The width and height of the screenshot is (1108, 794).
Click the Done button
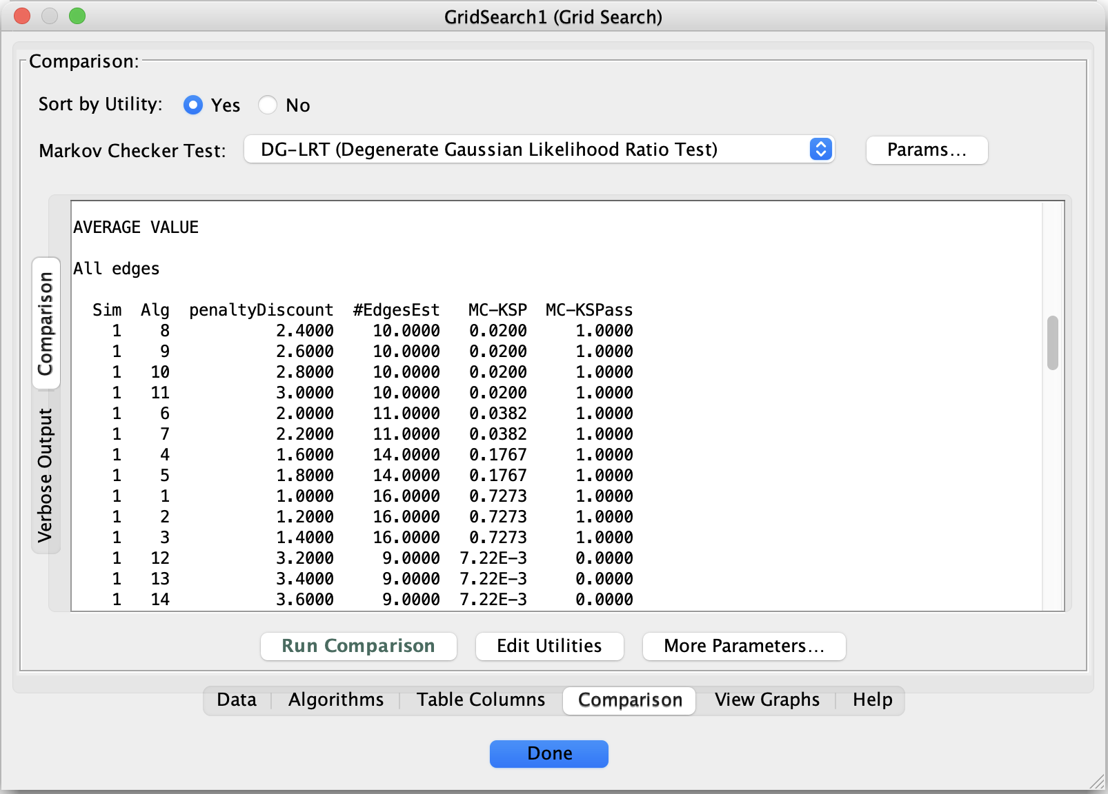coord(549,753)
